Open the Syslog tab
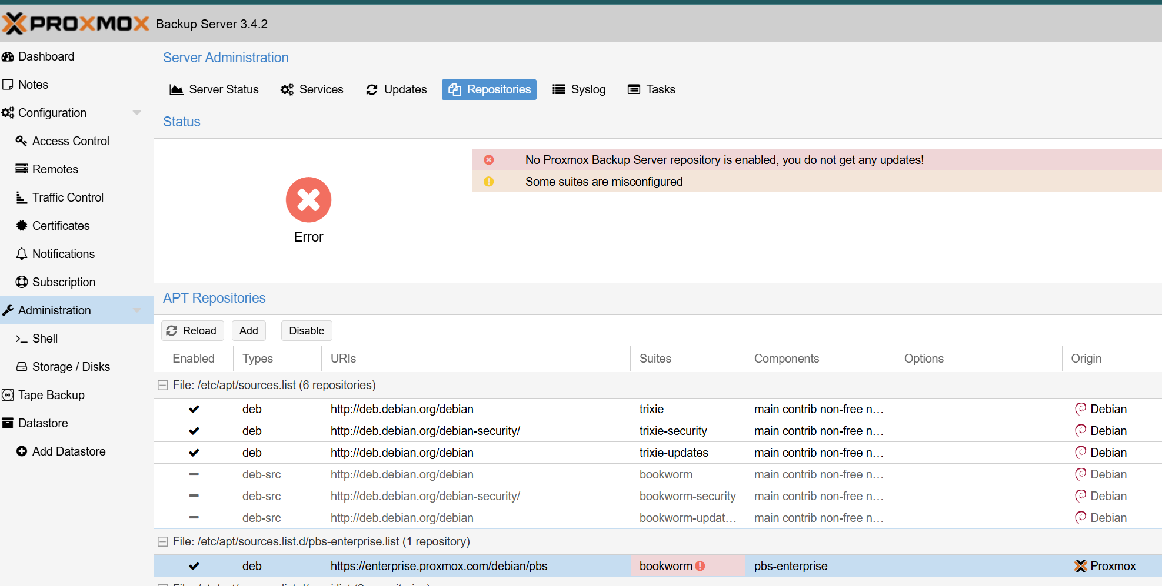 [x=579, y=89]
